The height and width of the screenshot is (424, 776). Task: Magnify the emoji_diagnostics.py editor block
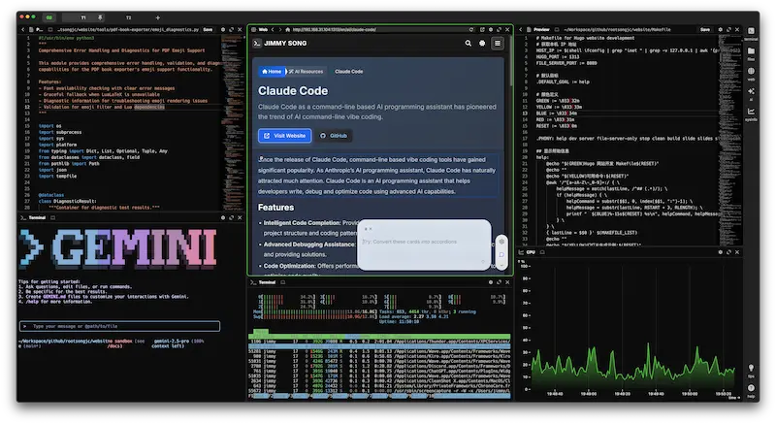coord(231,30)
